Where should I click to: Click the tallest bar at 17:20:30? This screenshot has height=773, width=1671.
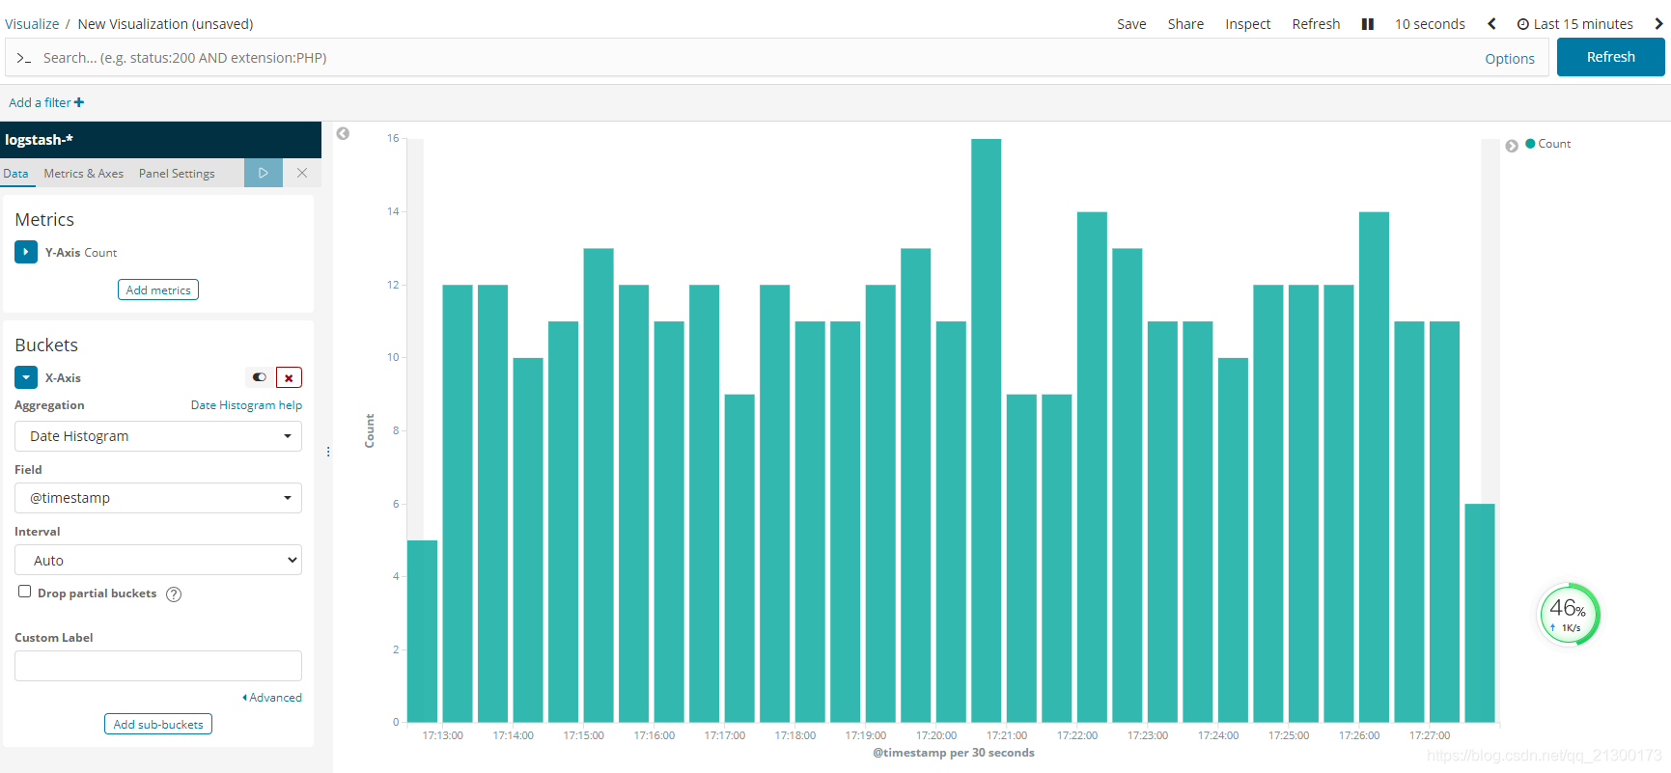coord(986,430)
